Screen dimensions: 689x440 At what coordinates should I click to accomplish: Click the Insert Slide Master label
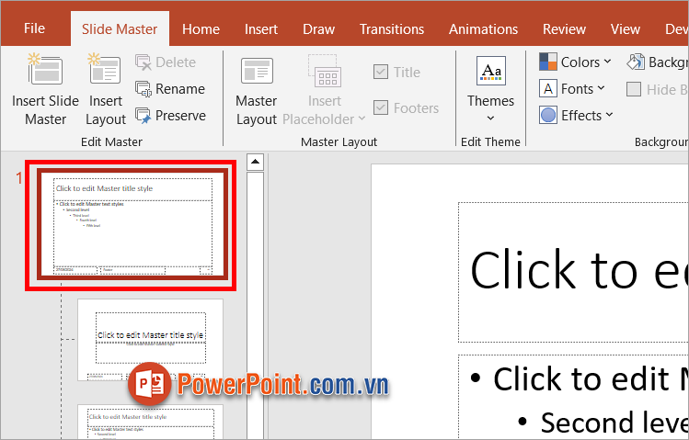click(x=45, y=110)
